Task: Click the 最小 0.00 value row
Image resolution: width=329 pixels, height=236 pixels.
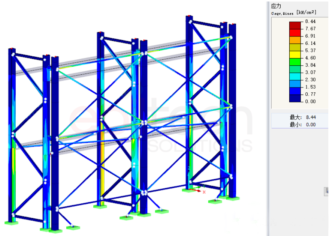Action: click(x=299, y=125)
